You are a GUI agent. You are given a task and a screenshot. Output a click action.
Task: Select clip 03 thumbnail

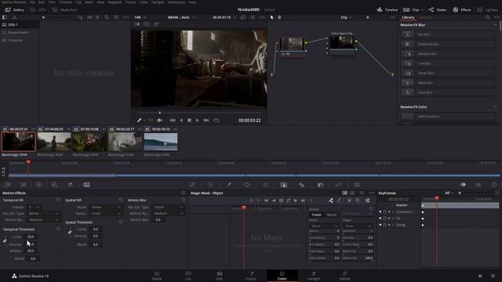[x=89, y=142]
